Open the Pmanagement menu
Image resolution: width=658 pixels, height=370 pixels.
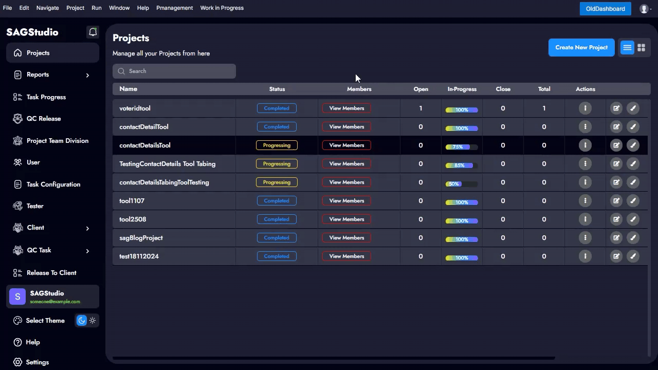175,8
